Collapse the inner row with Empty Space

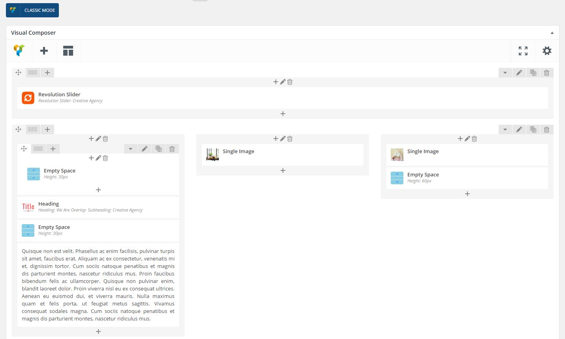click(x=130, y=149)
